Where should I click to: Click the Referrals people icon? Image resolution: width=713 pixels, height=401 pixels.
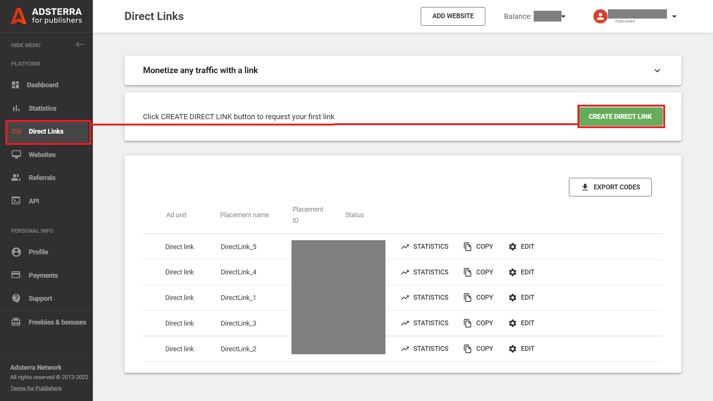(16, 177)
